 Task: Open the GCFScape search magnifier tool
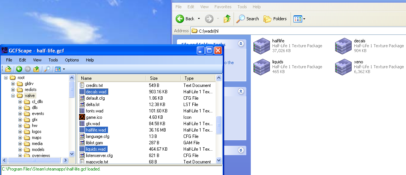coord(47,69)
